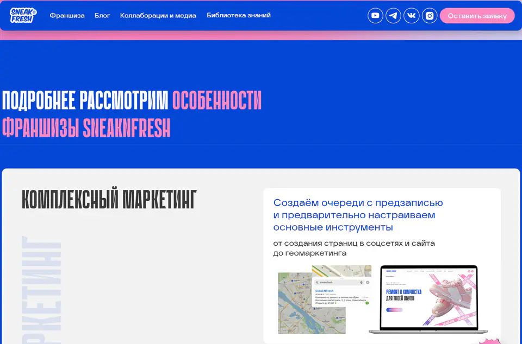Open the Instagram icon link
Screen dimensions: 522x344
[430, 16]
